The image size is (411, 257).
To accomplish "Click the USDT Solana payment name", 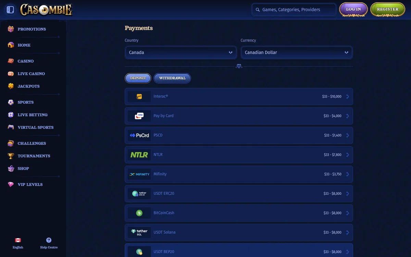I will [x=164, y=232].
